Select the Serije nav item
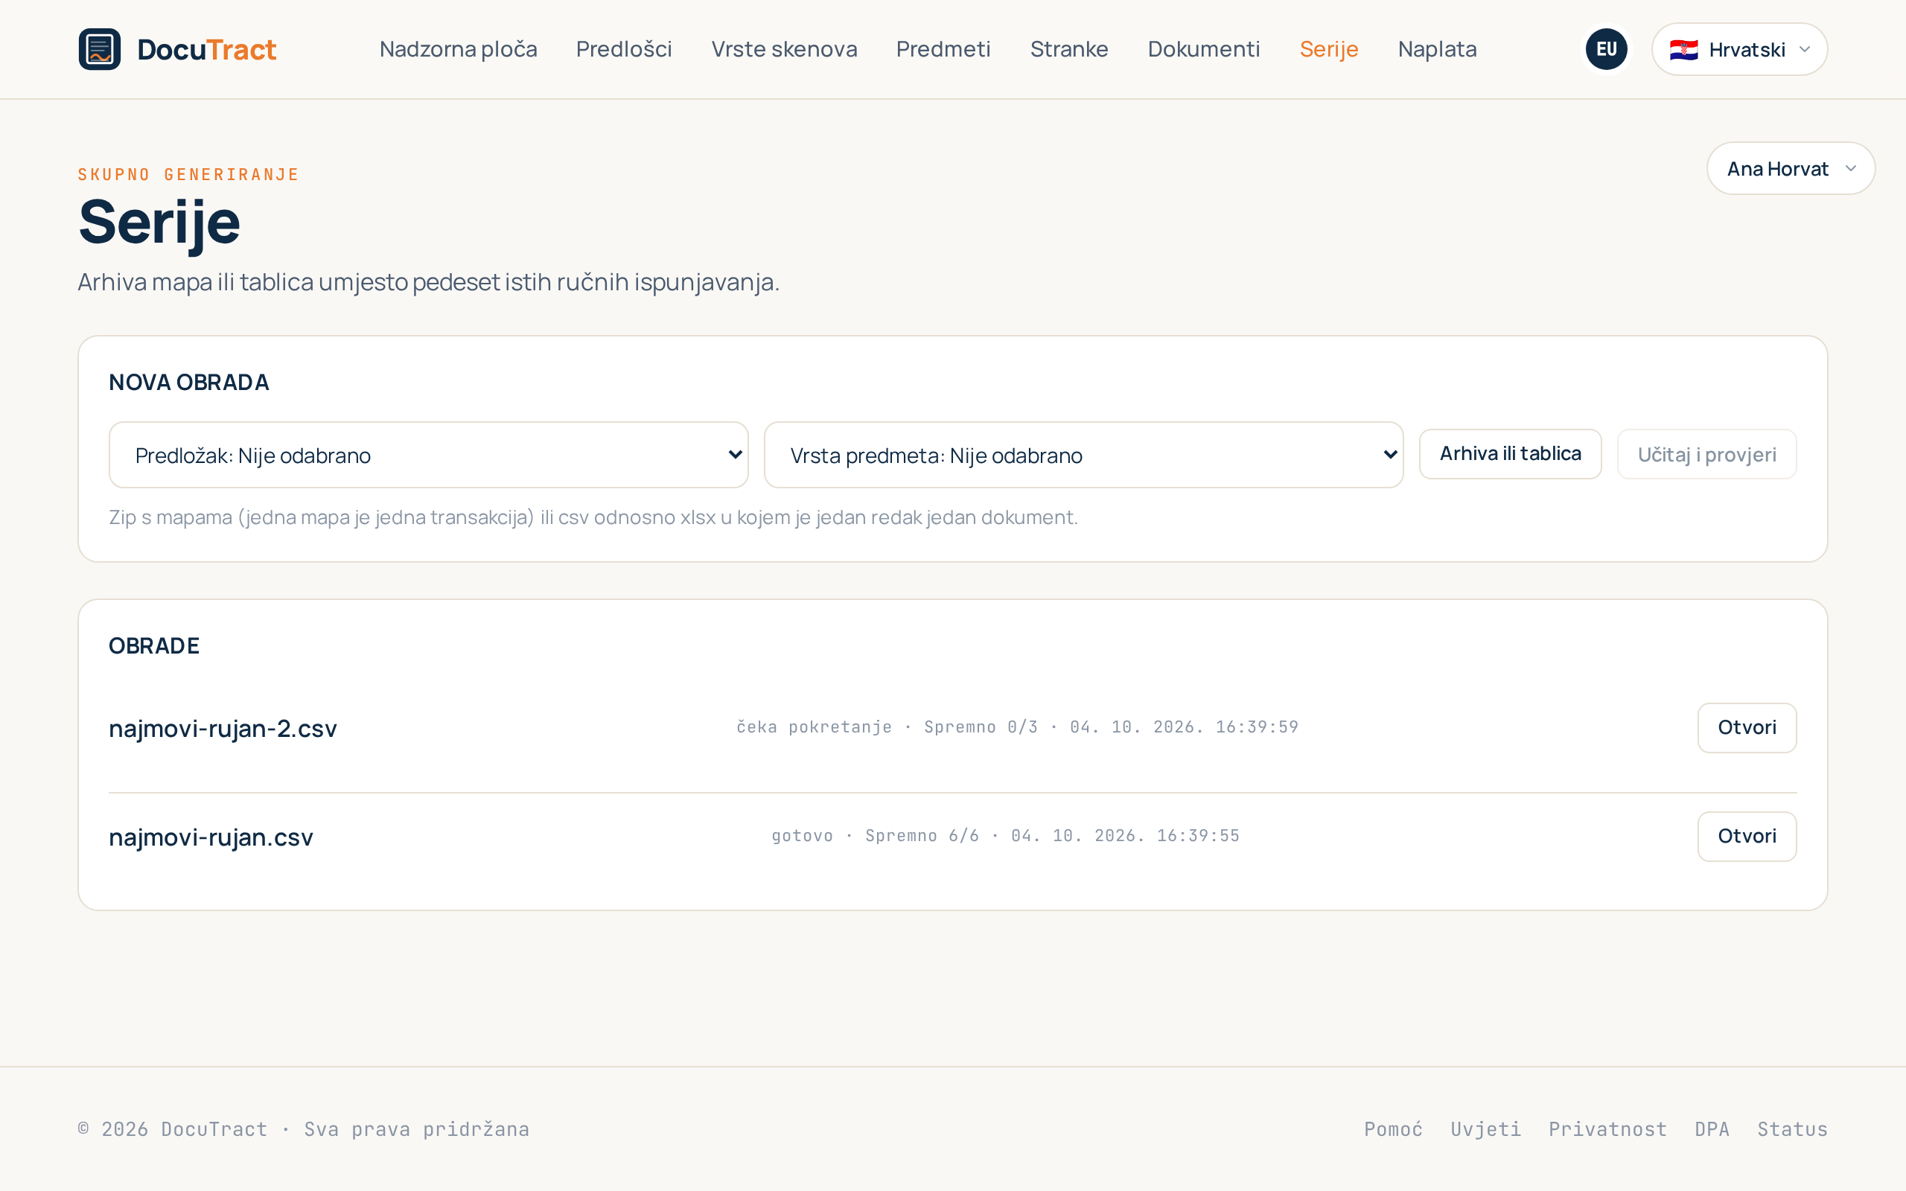This screenshot has height=1191, width=1906. click(x=1329, y=49)
